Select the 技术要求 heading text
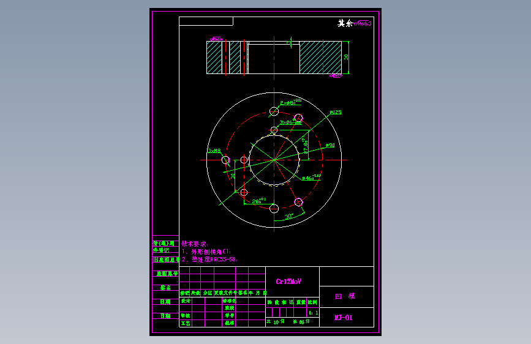531x344 pixels. pyautogui.click(x=195, y=244)
